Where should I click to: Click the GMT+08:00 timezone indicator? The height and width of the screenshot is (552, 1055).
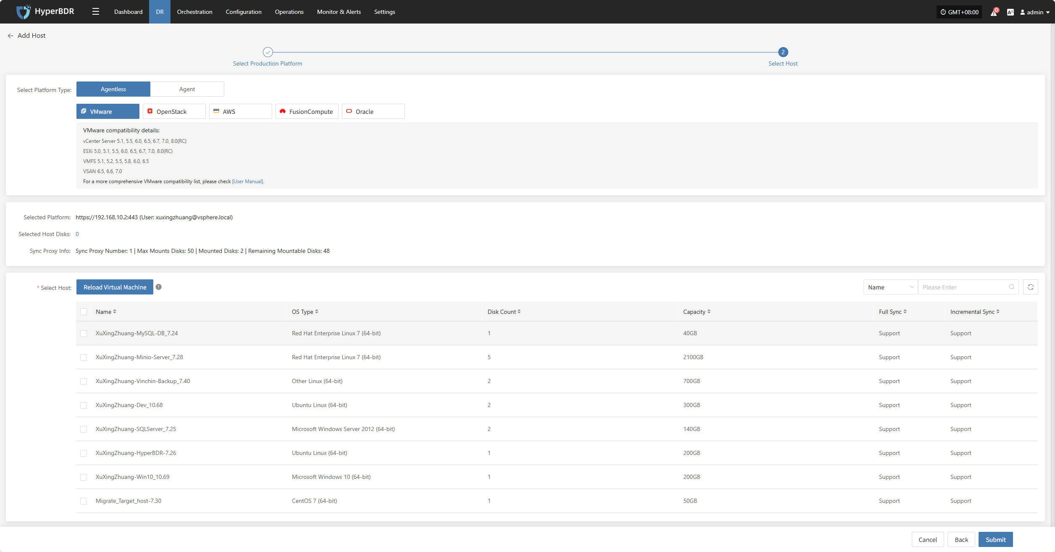pyautogui.click(x=959, y=12)
